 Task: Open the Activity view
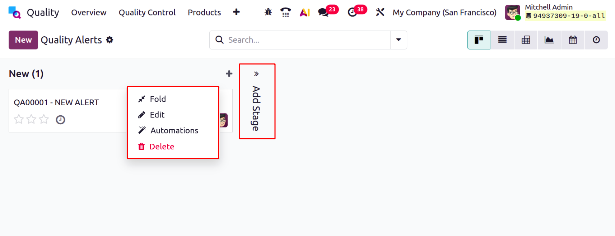(596, 40)
